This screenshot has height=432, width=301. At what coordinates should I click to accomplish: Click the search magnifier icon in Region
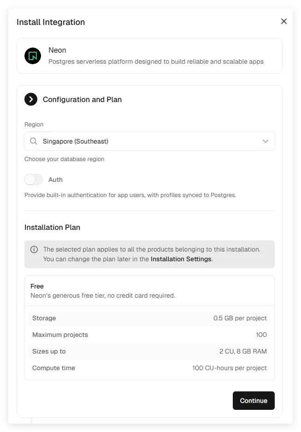point(34,141)
